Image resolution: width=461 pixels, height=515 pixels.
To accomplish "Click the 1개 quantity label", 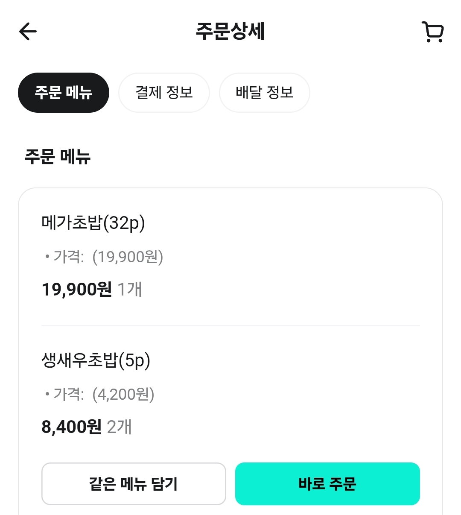I will [130, 290].
